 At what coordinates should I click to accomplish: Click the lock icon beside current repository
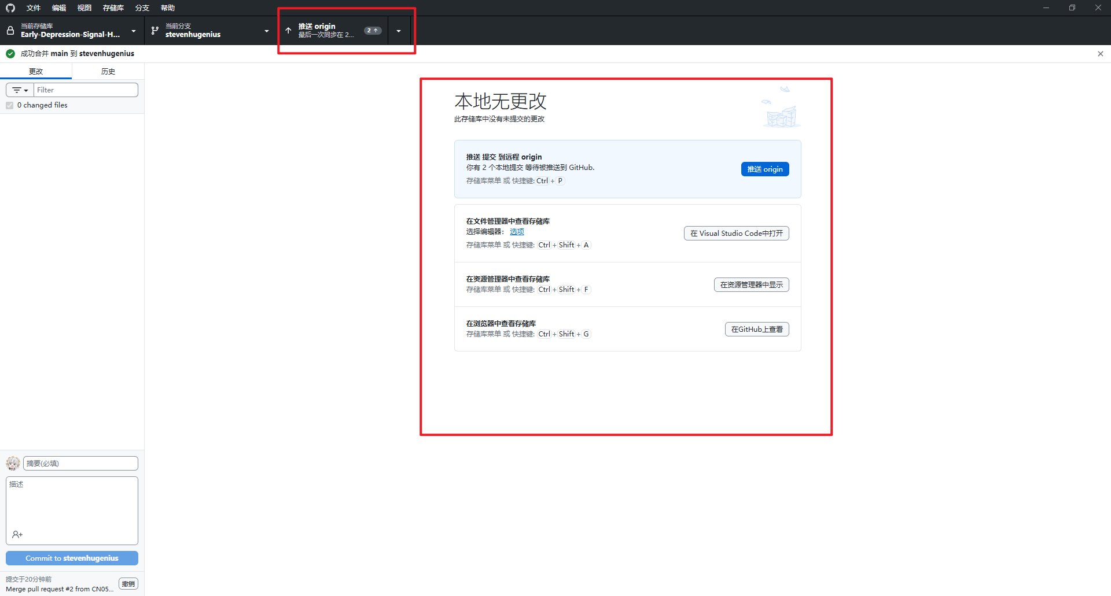pos(10,31)
